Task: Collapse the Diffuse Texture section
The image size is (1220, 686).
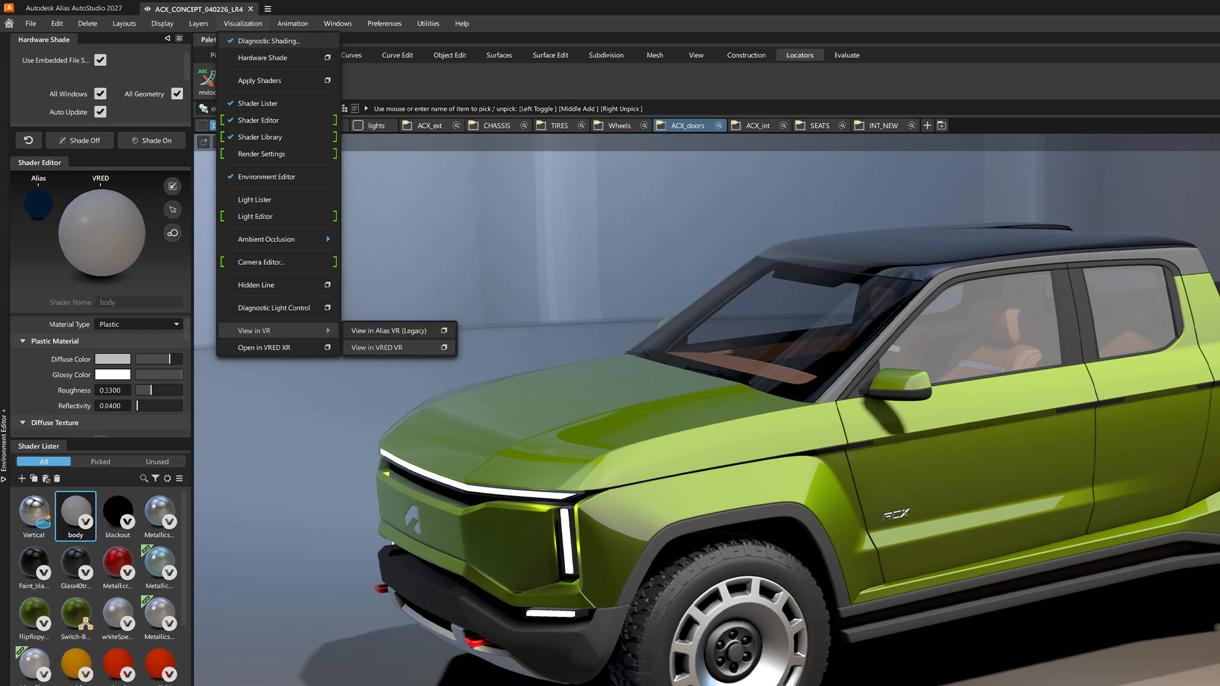Action: coord(23,422)
